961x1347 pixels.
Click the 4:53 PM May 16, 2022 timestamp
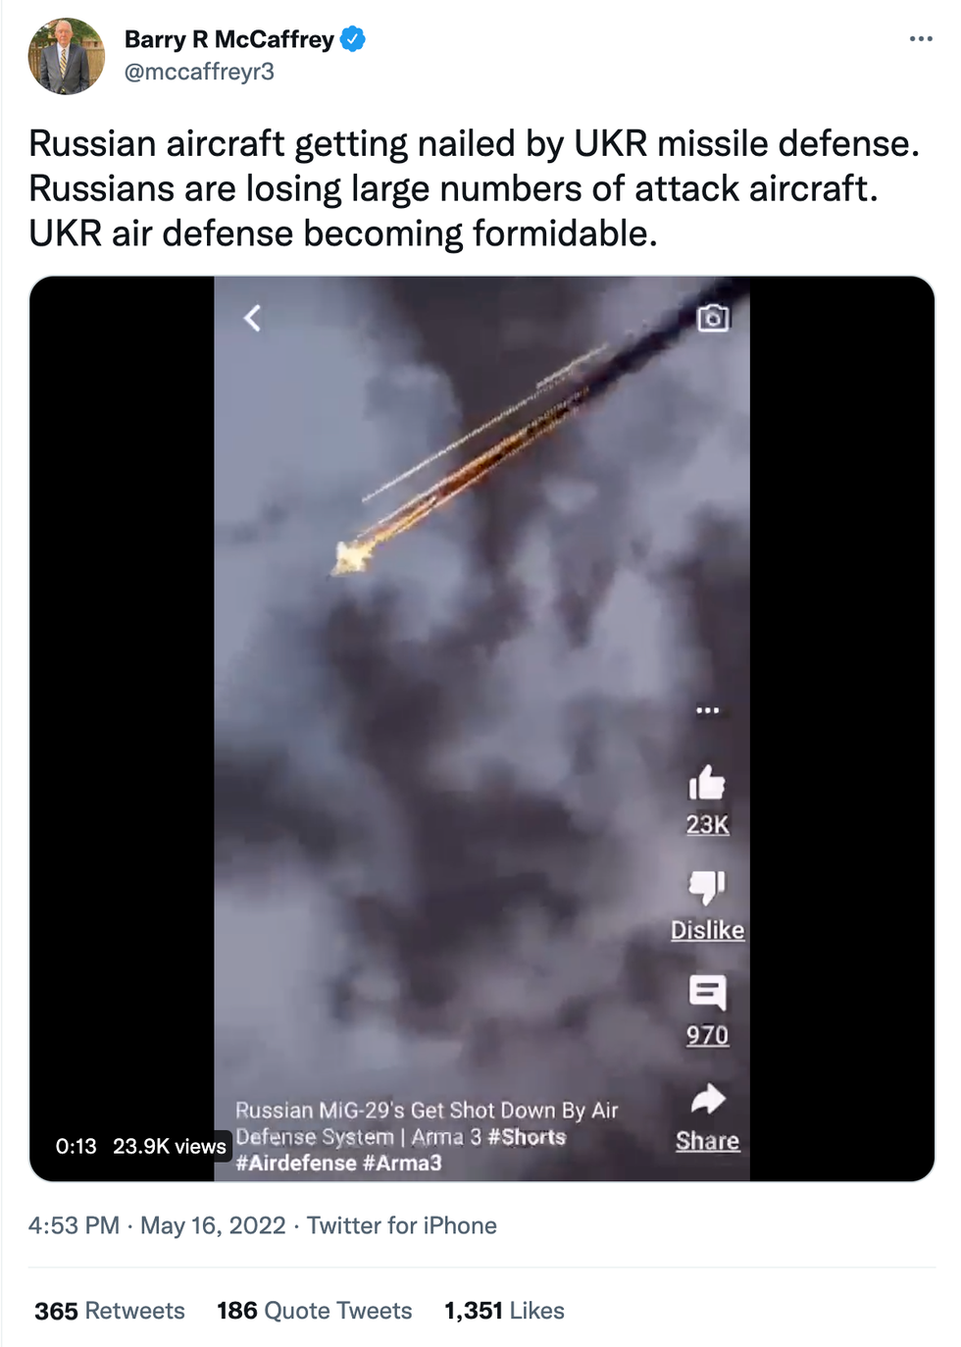click(157, 1225)
